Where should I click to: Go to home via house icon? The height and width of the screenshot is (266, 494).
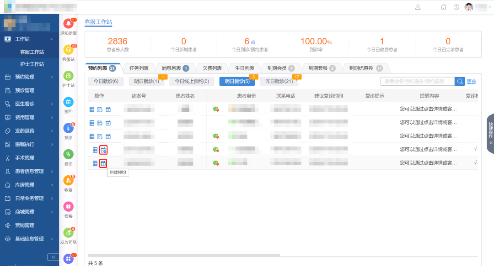pos(443,7)
